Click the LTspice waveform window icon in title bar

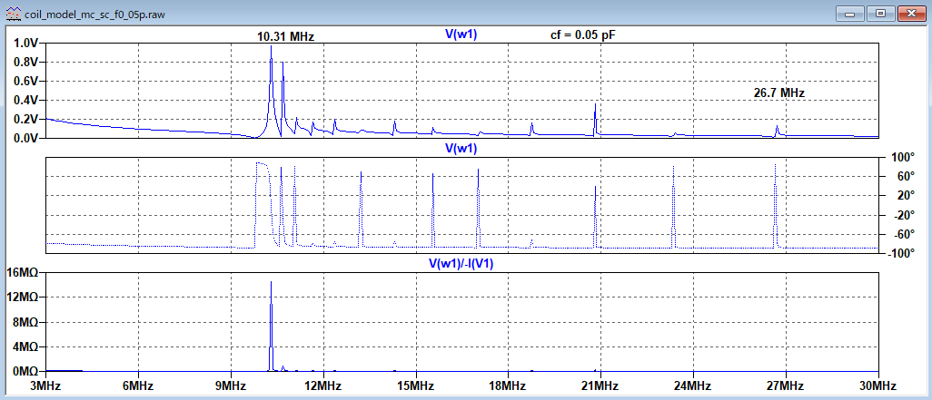pos(13,14)
